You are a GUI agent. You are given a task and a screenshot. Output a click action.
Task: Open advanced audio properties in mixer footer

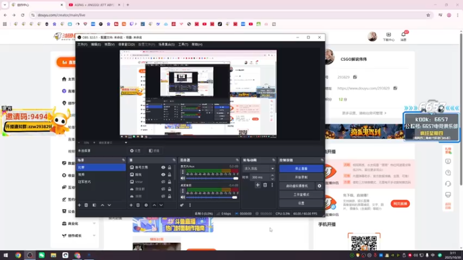point(182,205)
